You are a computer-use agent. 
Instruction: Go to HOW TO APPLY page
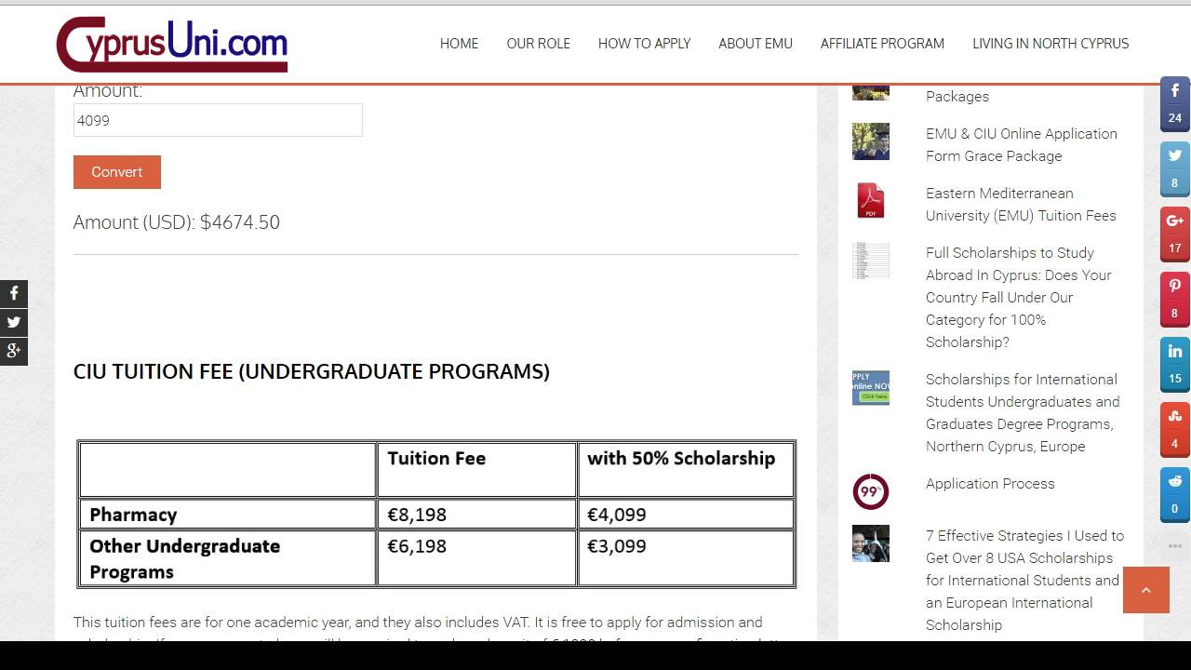(644, 43)
